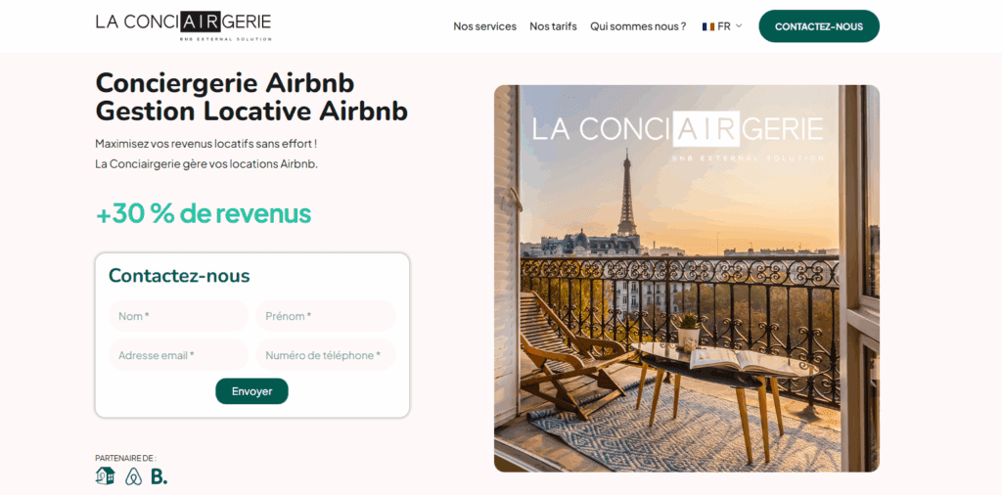Image resolution: width=1002 pixels, height=495 pixels.
Task: Expand the language chevron next to FR
Action: [x=739, y=26]
